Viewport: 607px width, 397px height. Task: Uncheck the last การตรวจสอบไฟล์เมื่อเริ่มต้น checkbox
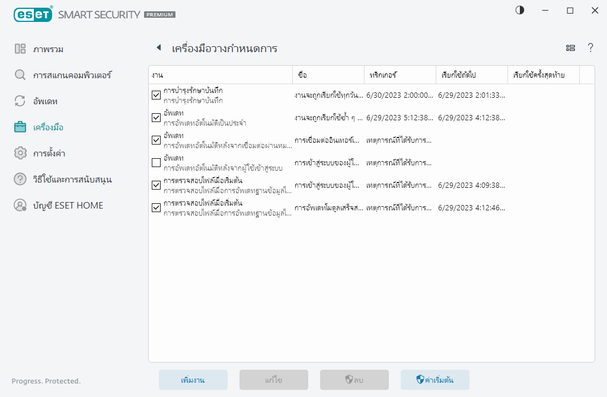pos(156,207)
